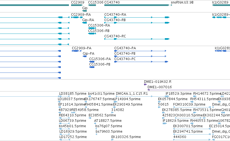Open EST AT18827.5prime
Image resolution: width=230 pixels, height=141 pixels.
tap(108, 121)
